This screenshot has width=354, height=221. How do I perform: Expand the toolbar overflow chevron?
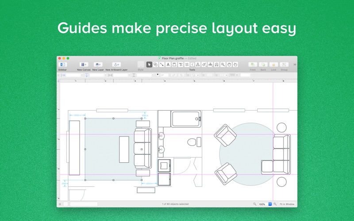pos(295,65)
